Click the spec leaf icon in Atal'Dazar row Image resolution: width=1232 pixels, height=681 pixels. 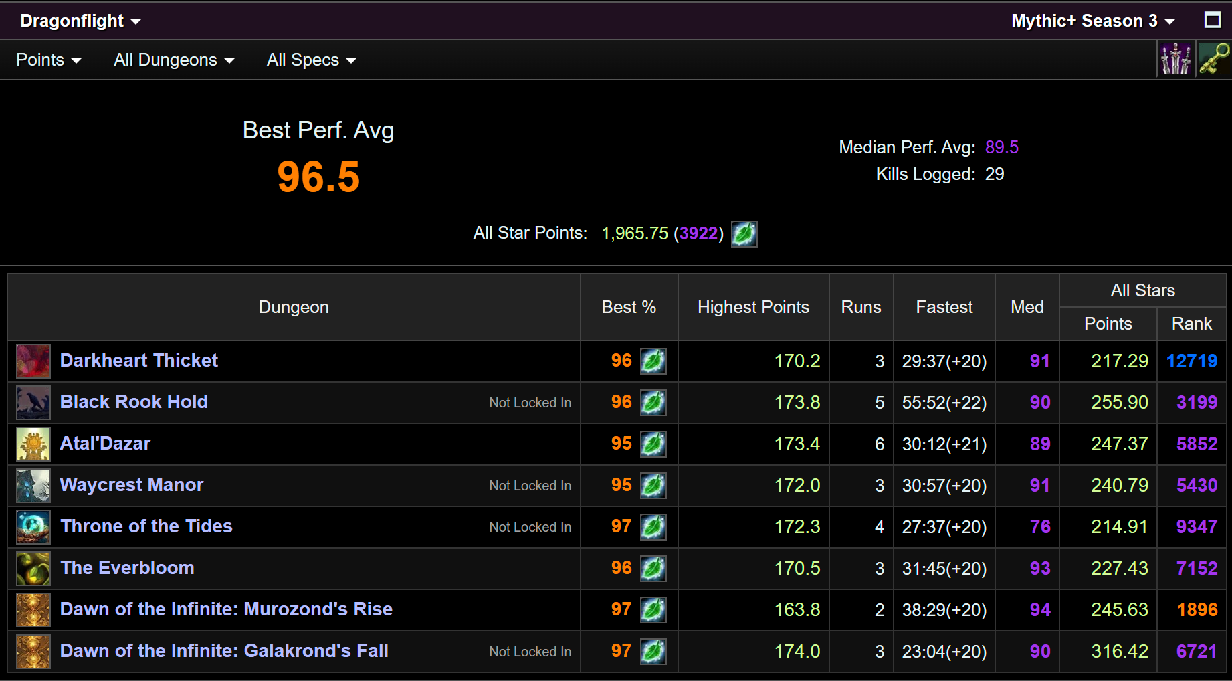click(653, 444)
